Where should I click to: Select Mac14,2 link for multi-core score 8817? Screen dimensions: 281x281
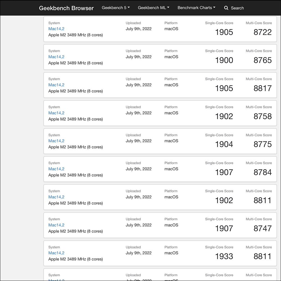coord(56,85)
